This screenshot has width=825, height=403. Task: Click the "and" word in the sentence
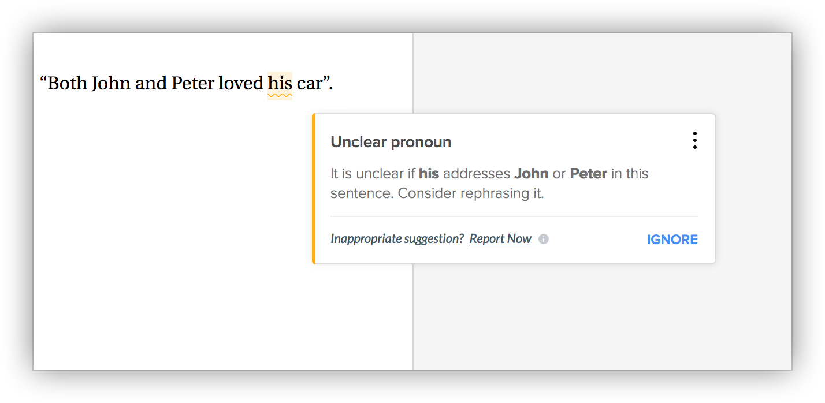pyautogui.click(x=151, y=84)
